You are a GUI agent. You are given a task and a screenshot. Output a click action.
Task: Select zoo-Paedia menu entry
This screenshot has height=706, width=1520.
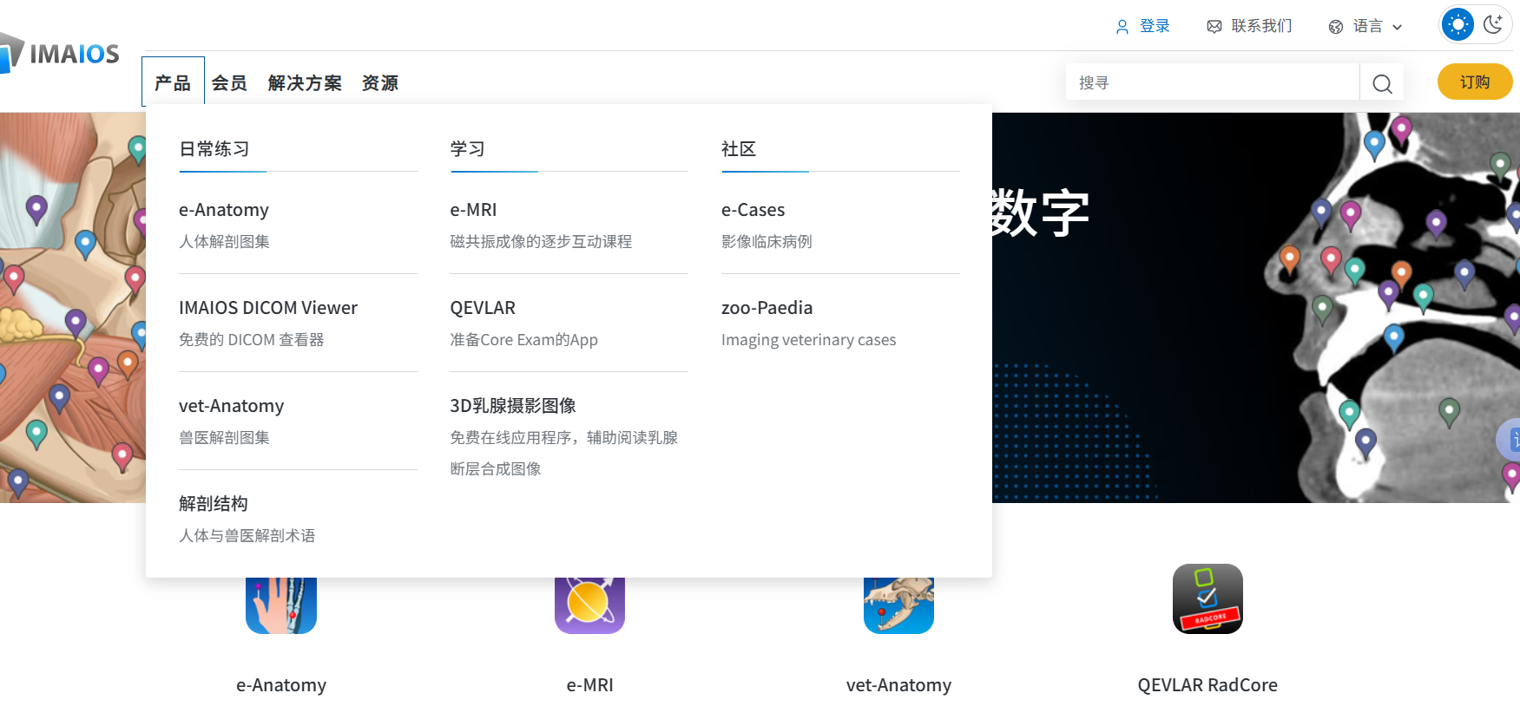pos(767,308)
